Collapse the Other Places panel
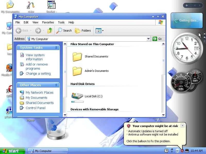The width and height of the screenshot is (206, 154). 56,85
